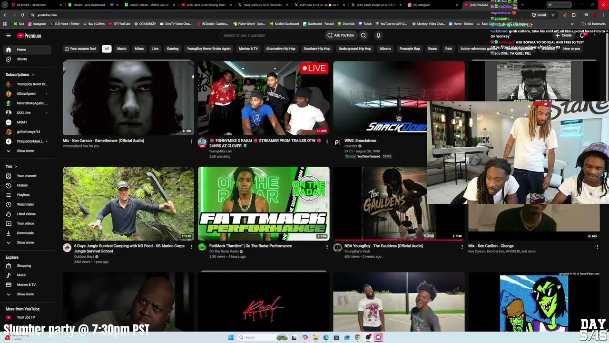Screen dimensions: 609x343
Task: Select the Gaming filter chip
Action: point(173,49)
